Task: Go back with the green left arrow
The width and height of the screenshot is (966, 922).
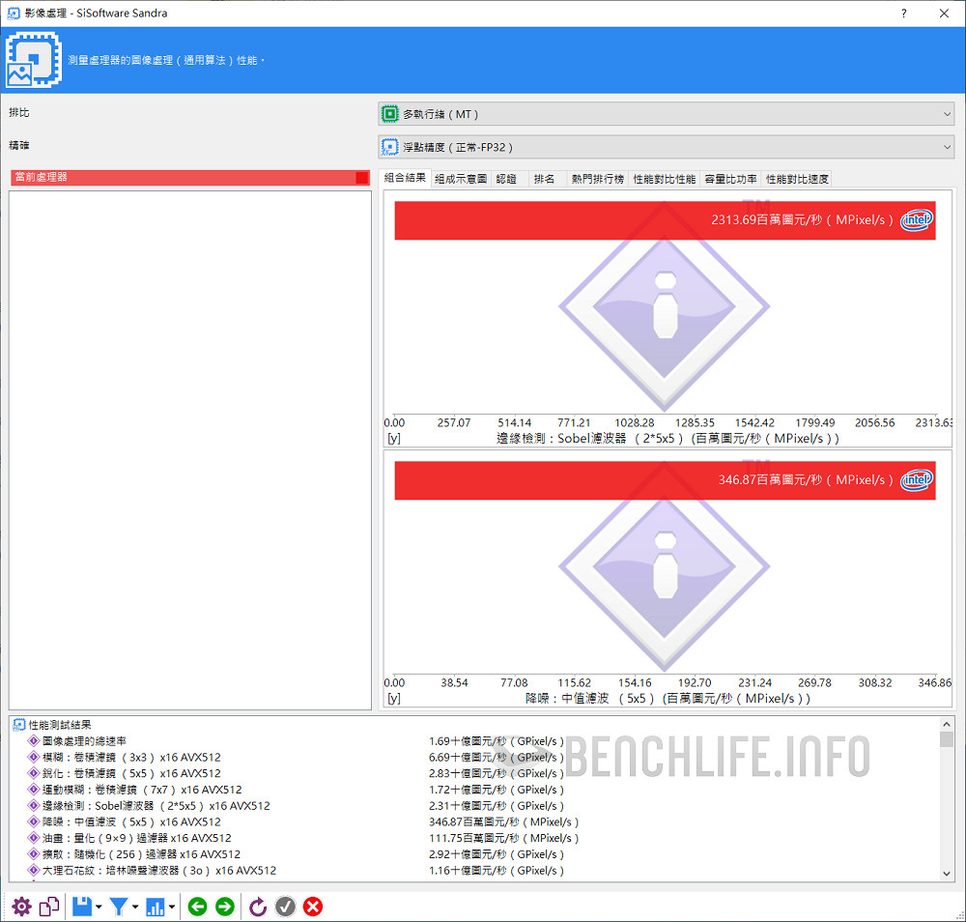Action: pos(197,907)
